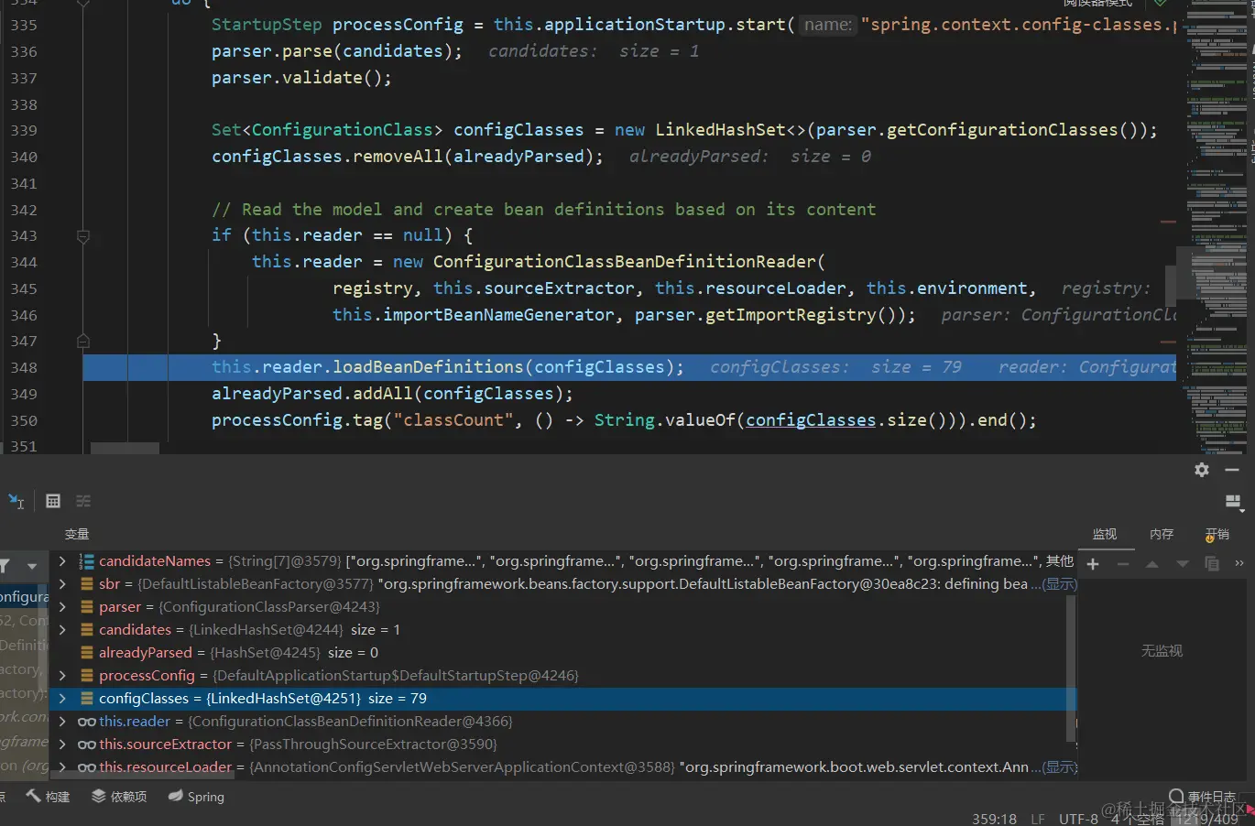The height and width of the screenshot is (826, 1255).
Task: Click the object icon beside sbr
Action: (x=87, y=584)
